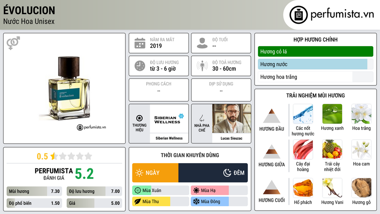The width and height of the screenshot is (380, 214).
Task: Click the perfumista.vn site name text
Action: click(x=342, y=14)
